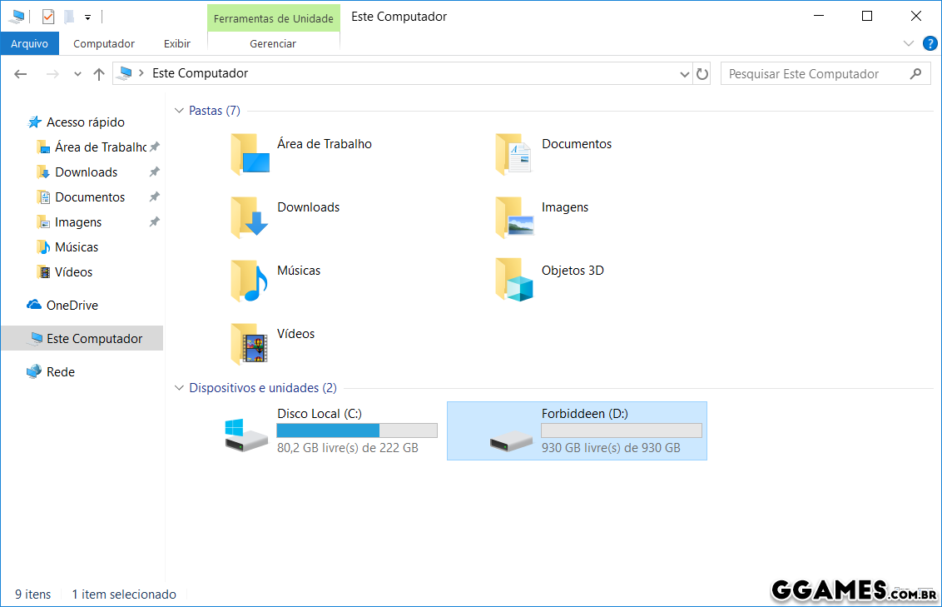Click the refresh button beside address bar

coord(702,74)
